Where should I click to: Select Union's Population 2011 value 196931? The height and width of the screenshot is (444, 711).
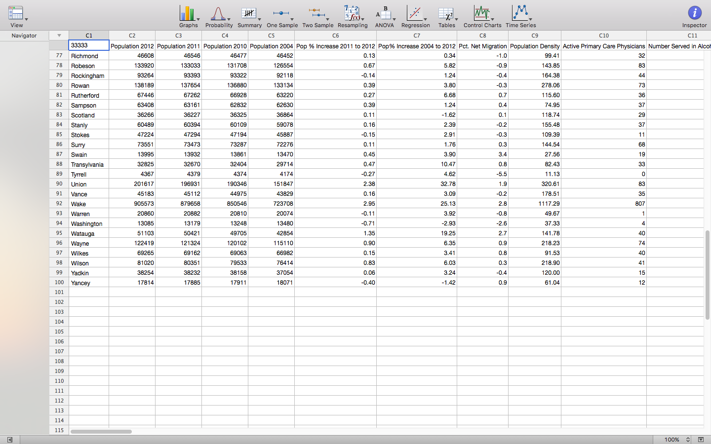pos(179,184)
